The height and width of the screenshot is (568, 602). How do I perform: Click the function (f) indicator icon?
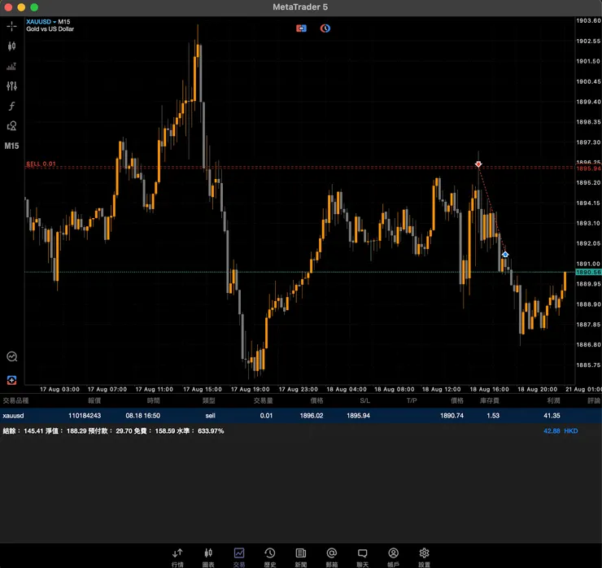pos(11,106)
